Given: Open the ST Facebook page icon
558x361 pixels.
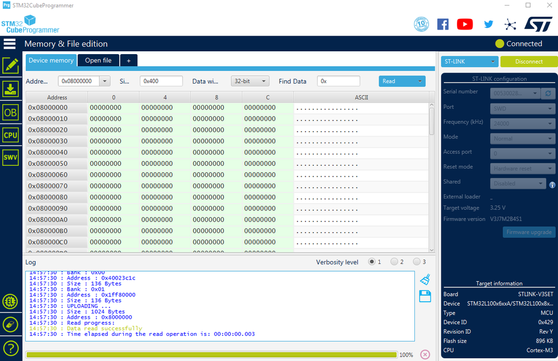Looking at the screenshot, I should pos(443,24).
